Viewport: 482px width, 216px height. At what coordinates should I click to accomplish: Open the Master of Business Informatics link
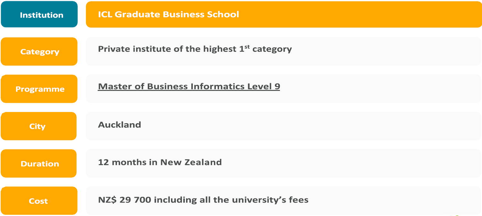pyautogui.click(x=189, y=86)
